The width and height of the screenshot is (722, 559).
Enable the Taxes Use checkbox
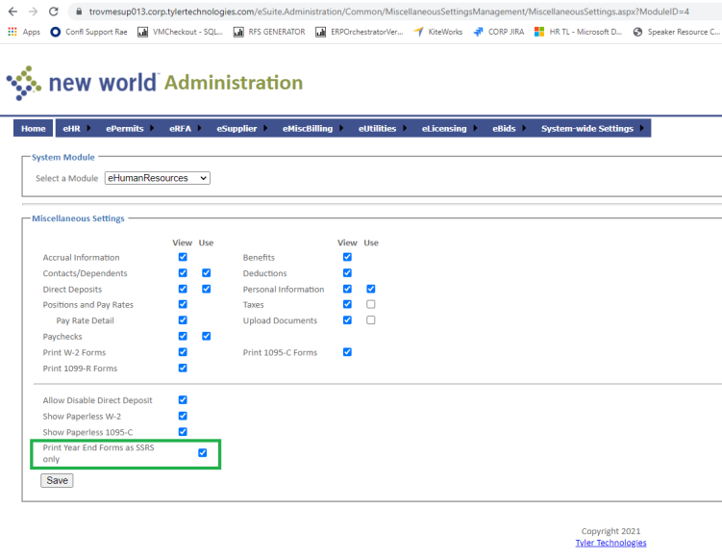point(370,305)
